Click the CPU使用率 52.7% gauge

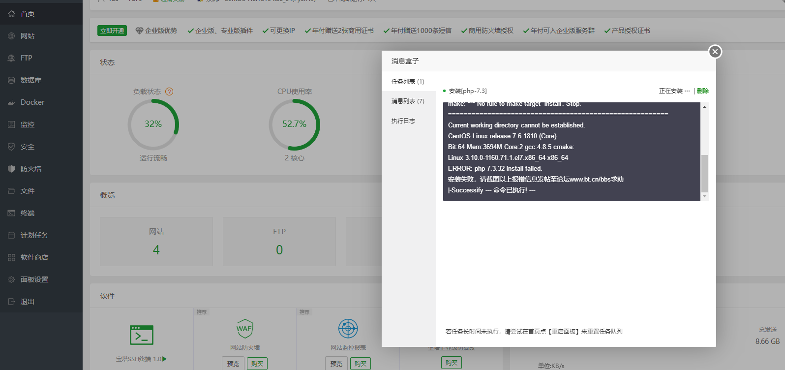294,124
